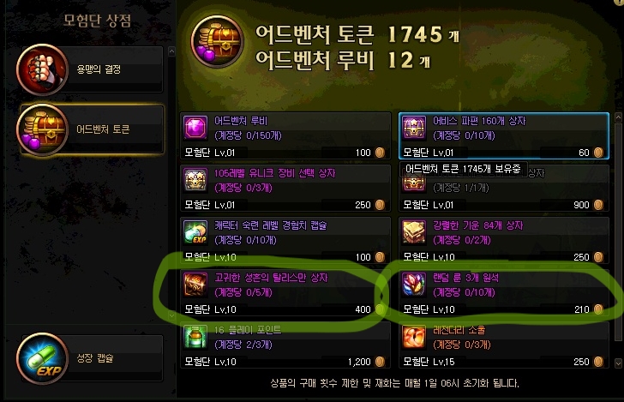Image resolution: width=624 pixels, height=402 pixels.
Task: Click the large treasure chest token emblem
Action: [x=217, y=41]
